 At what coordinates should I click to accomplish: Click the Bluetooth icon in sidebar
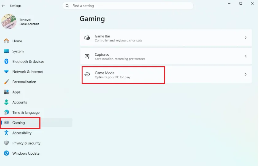click(6, 61)
